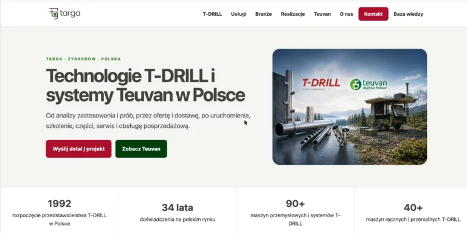Click the 40+ statistic

pos(413,207)
